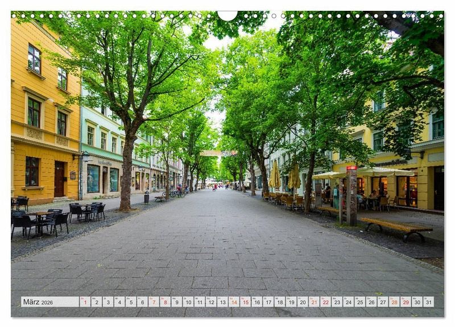
Task: Select day 1 in the date strip
Action: click(x=85, y=302)
